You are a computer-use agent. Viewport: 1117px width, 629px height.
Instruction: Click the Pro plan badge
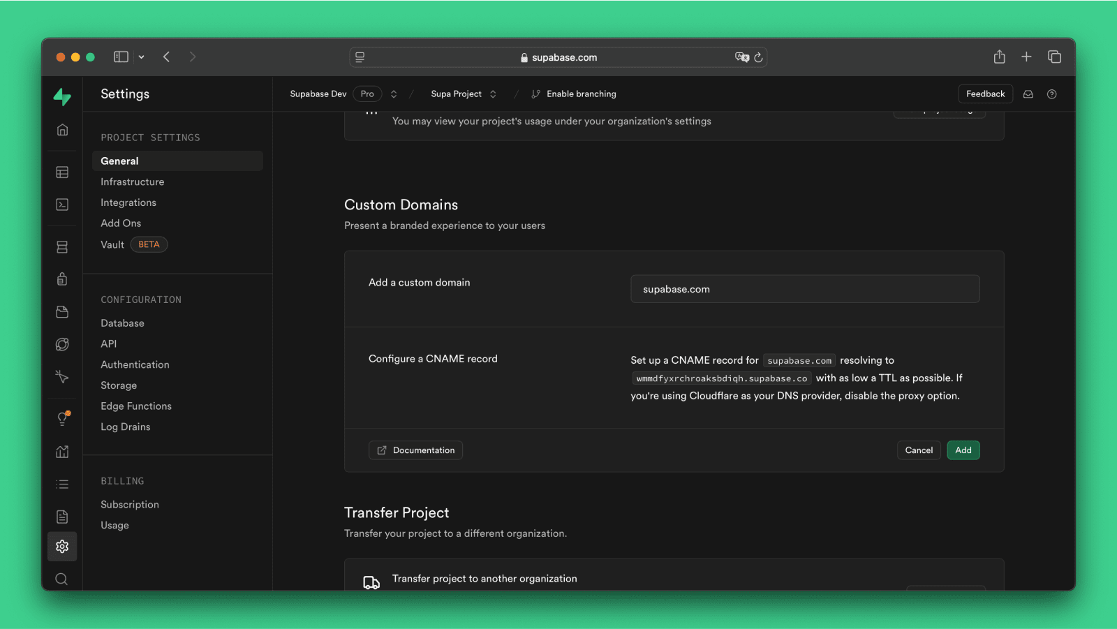click(x=367, y=94)
